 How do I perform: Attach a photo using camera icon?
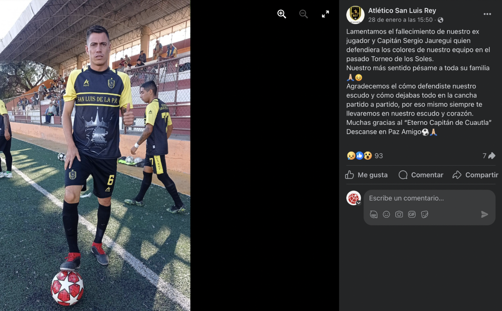(x=399, y=214)
